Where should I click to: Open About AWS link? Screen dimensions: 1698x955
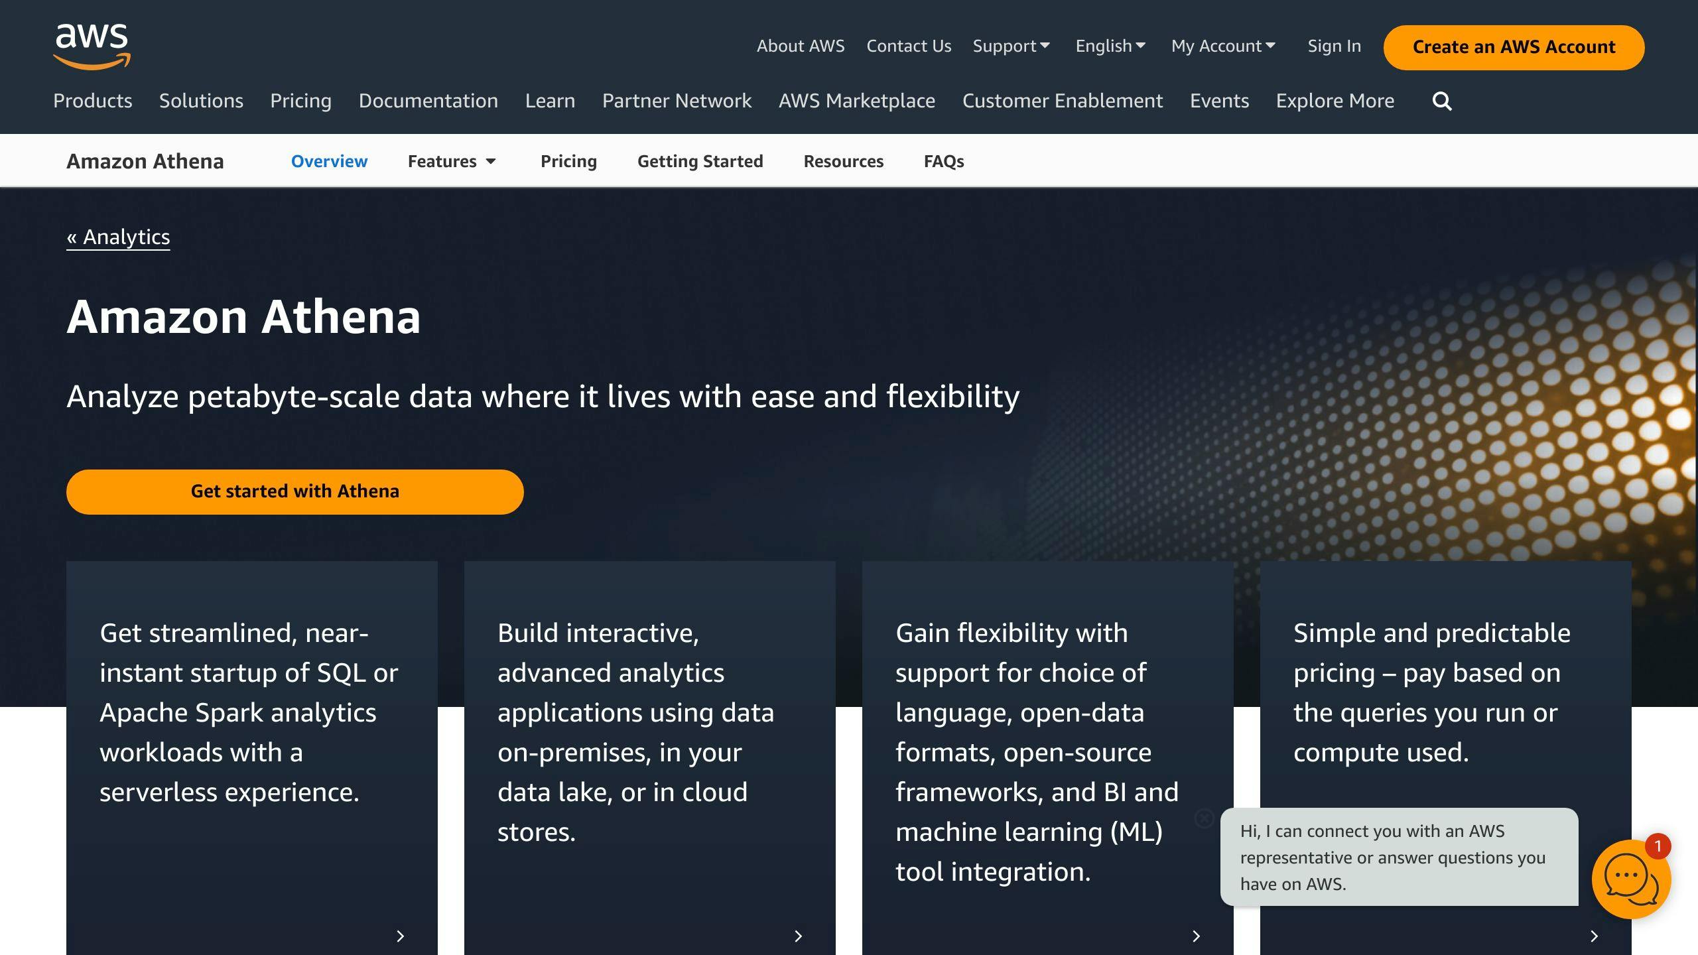(801, 46)
